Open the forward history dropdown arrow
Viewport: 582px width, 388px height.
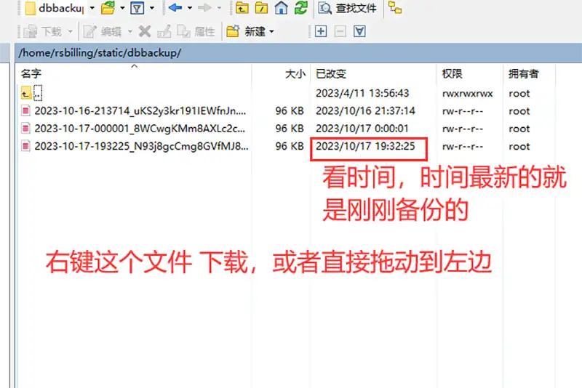coord(220,8)
